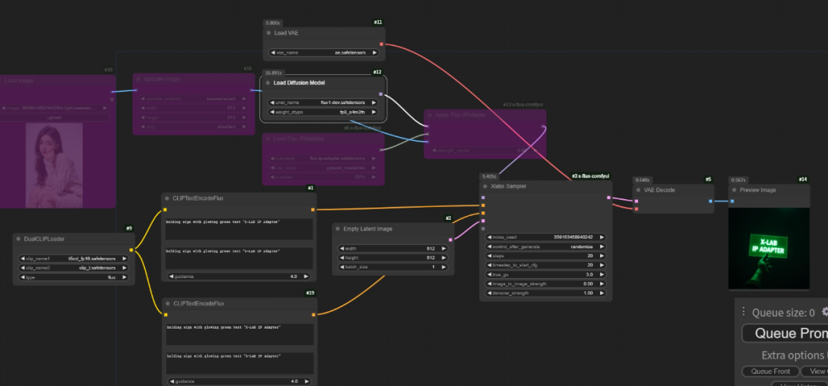Open the vae_name ae.safetensors selector
Screen dimensions: 828x386
[324, 53]
